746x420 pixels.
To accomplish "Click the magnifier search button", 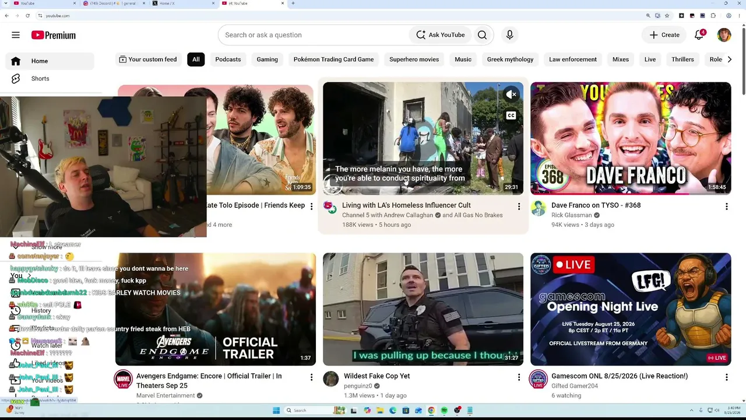I will point(482,35).
